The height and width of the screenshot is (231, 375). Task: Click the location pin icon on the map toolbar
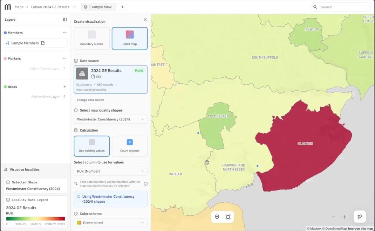[x=217, y=217]
